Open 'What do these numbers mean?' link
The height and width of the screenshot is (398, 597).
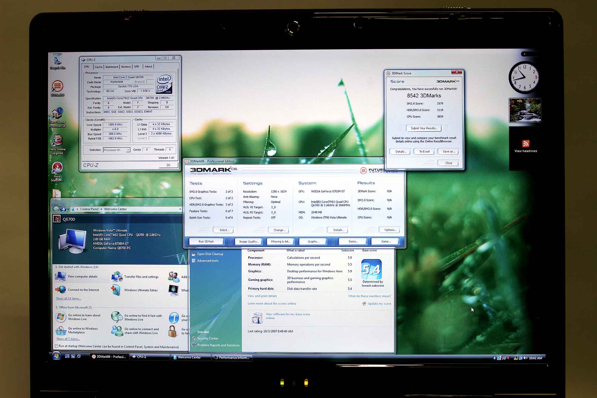point(370,296)
